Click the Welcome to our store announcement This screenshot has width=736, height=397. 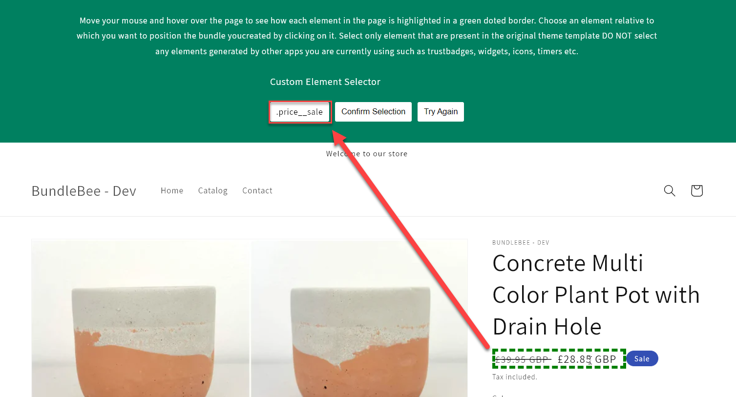pyautogui.click(x=367, y=154)
